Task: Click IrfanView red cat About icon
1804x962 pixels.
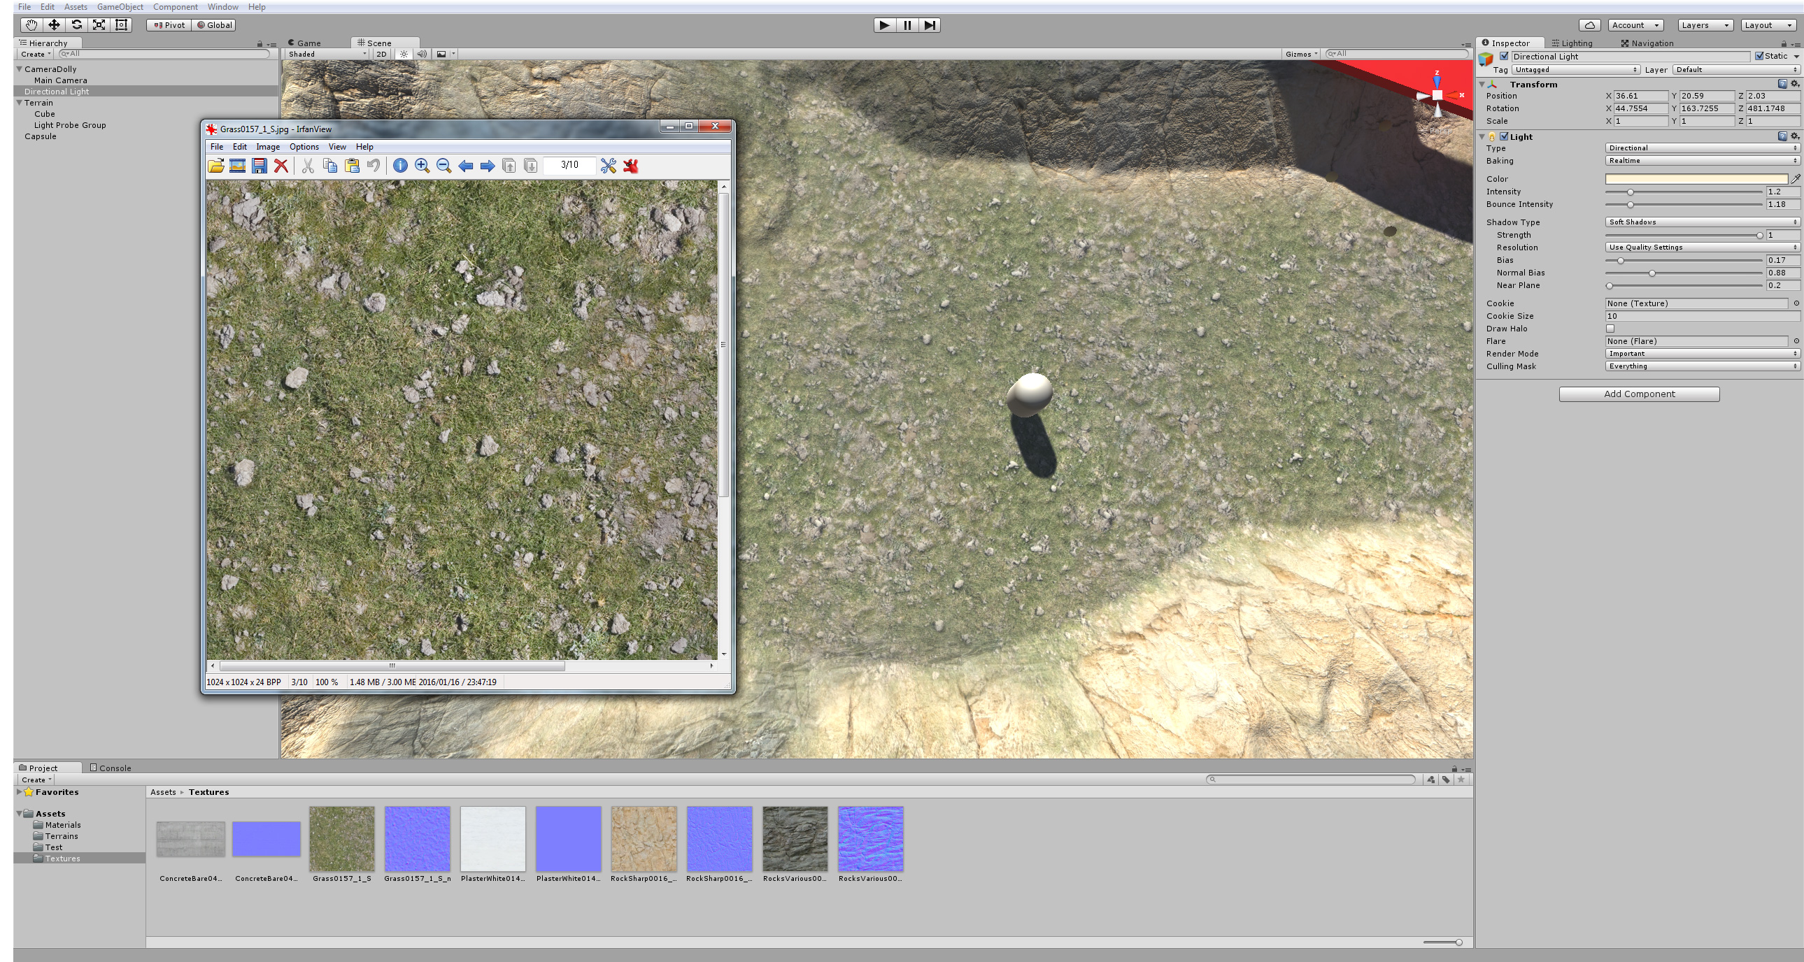Action: (630, 166)
